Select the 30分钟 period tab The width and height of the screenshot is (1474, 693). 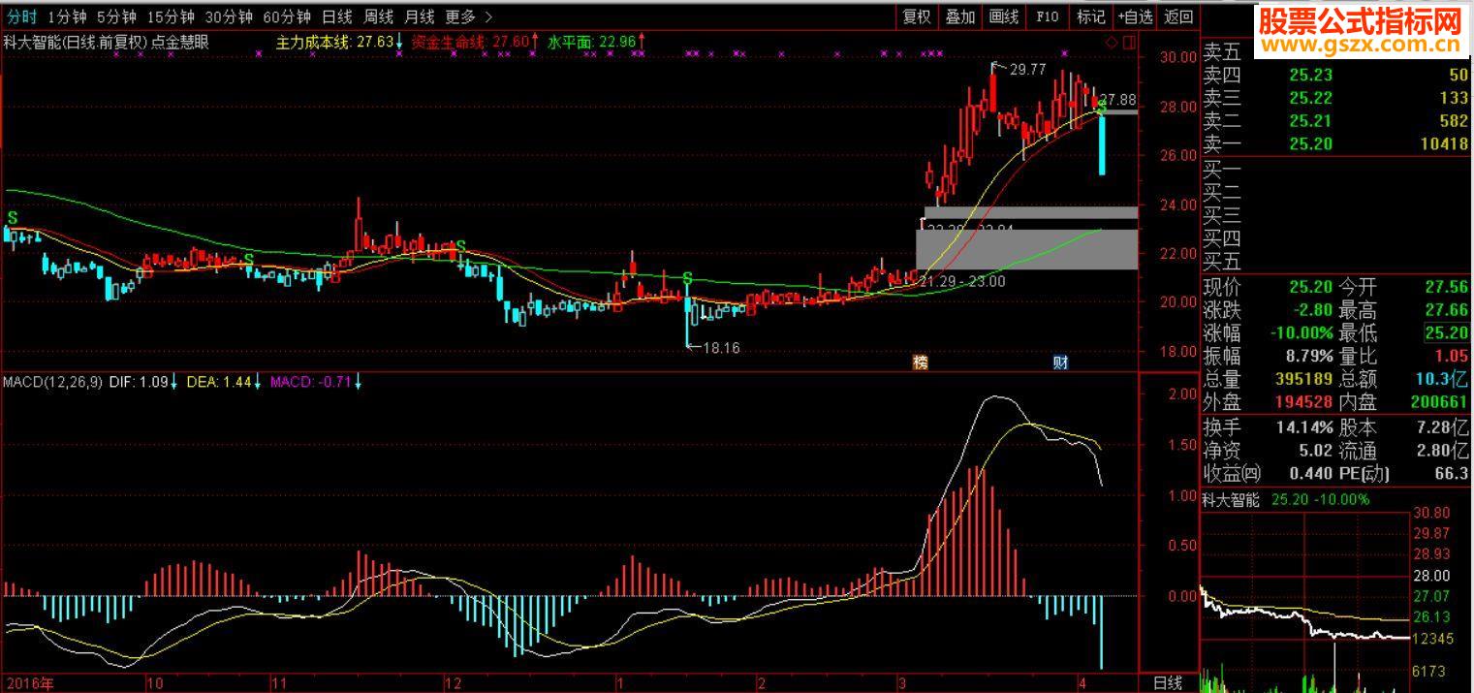point(229,16)
